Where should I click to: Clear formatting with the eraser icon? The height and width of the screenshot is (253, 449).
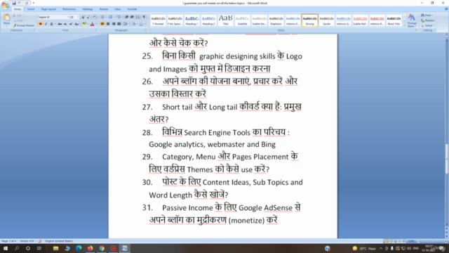pyautogui.click(x=95, y=17)
